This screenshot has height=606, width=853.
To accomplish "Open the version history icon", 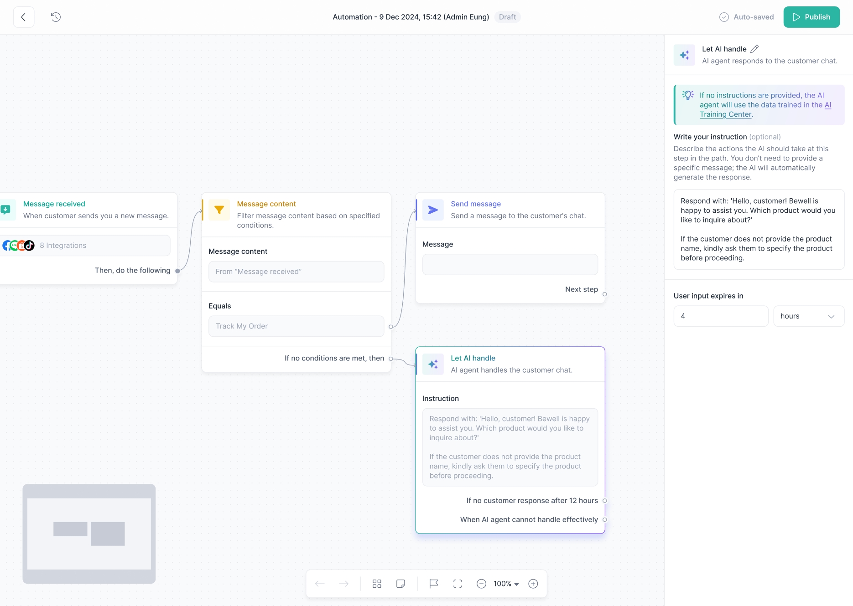I will pos(56,17).
